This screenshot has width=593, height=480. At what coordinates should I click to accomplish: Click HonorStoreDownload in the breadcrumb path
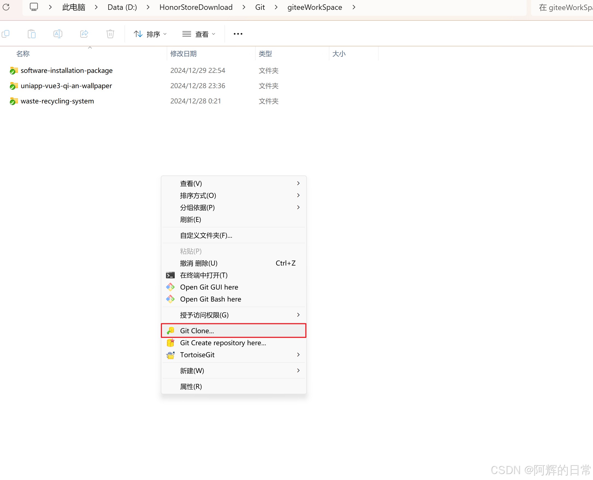196,7
